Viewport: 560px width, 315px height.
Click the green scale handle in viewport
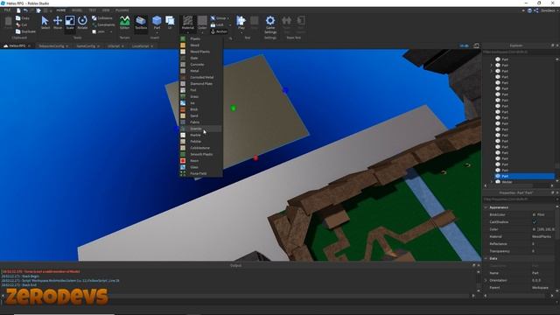pyautogui.click(x=234, y=108)
